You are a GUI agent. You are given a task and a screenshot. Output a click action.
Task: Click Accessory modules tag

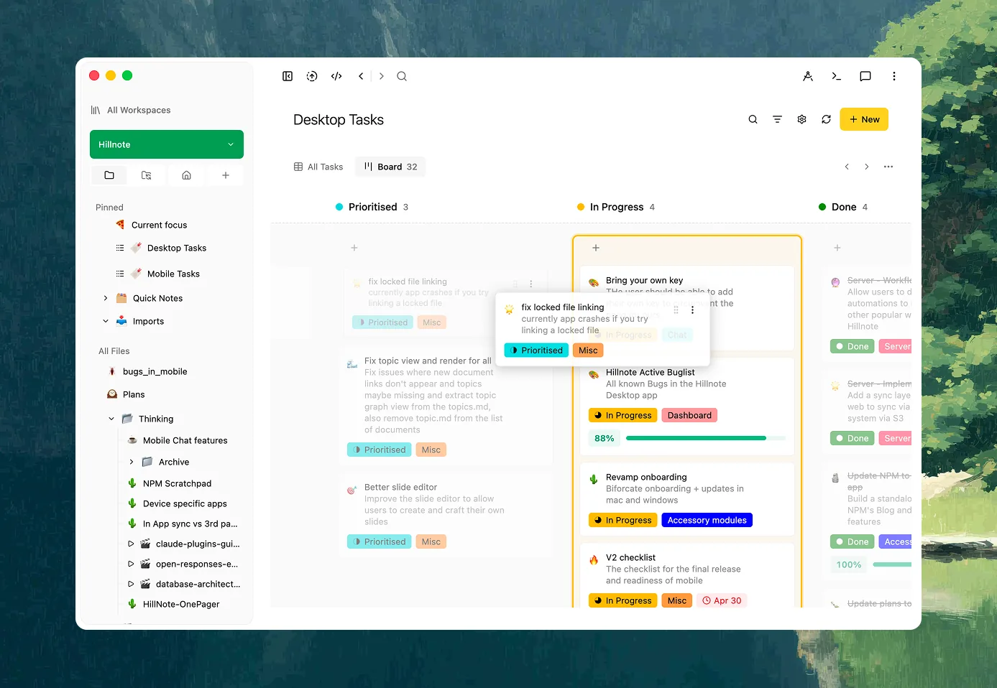pos(707,520)
